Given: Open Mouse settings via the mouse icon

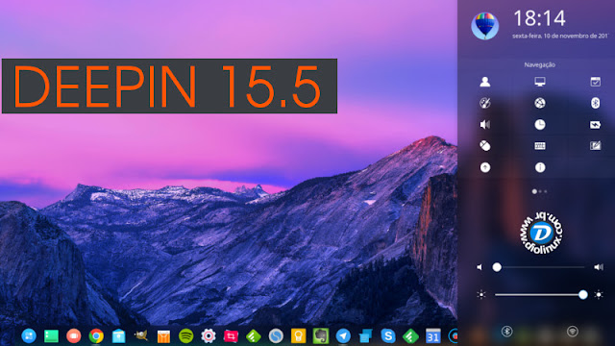Looking at the screenshot, I should [x=484, y=145].
